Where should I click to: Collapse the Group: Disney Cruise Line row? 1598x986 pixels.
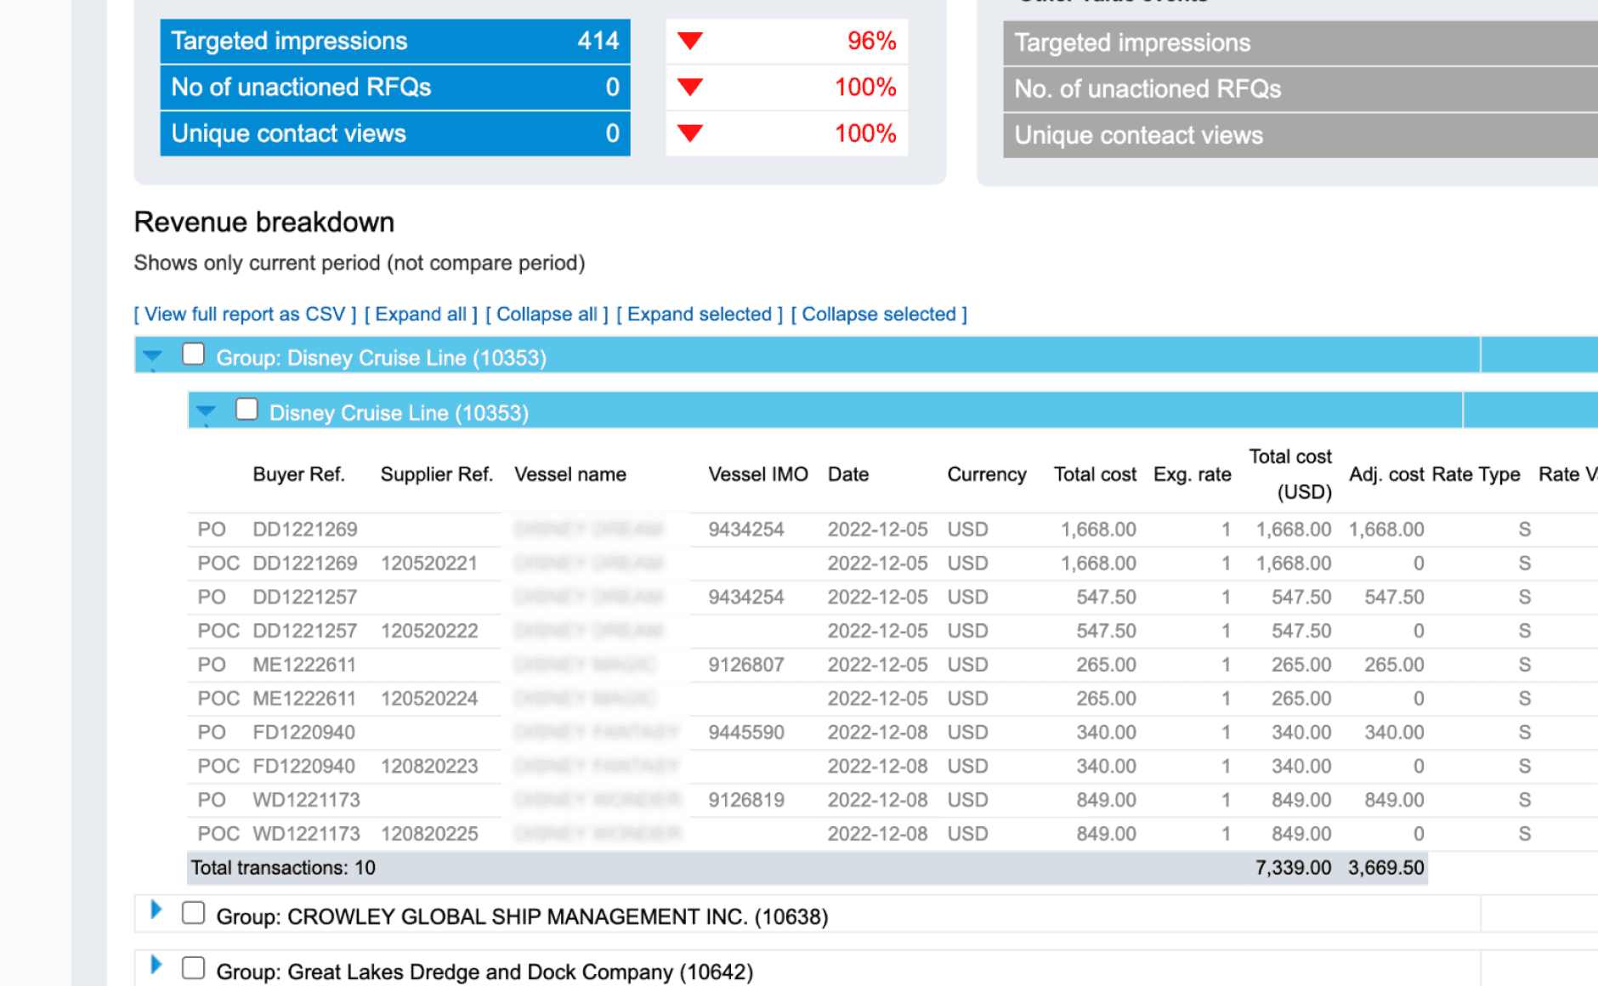[x=152, y=357]
